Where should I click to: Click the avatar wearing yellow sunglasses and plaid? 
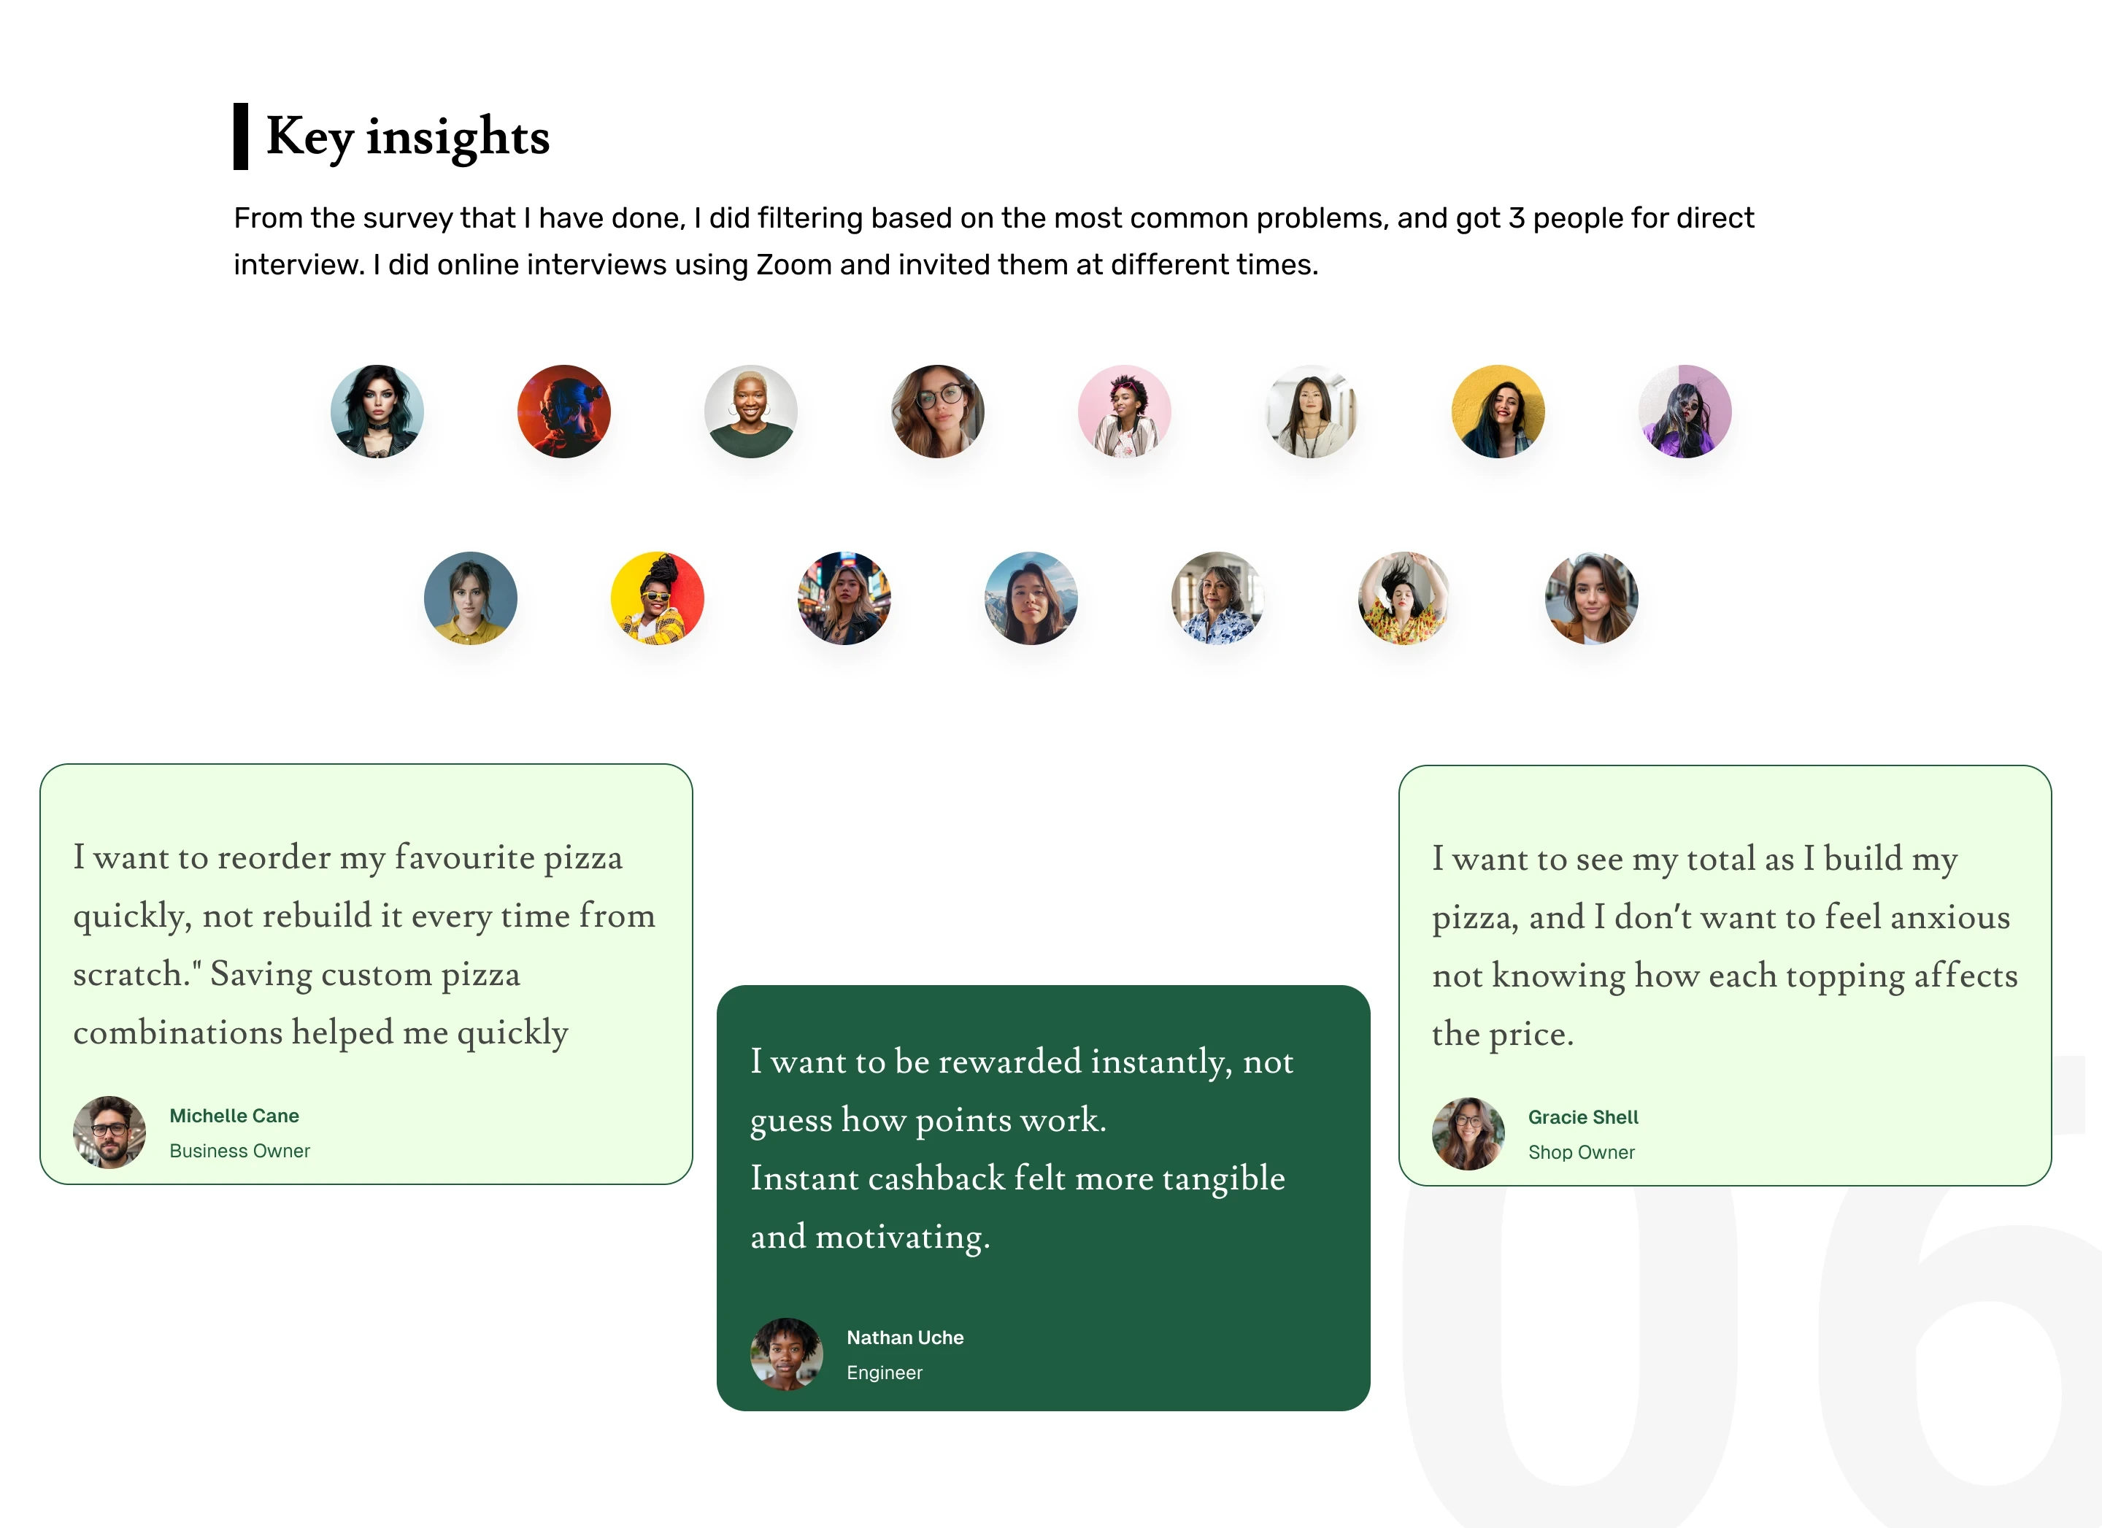tap(657, 598)
